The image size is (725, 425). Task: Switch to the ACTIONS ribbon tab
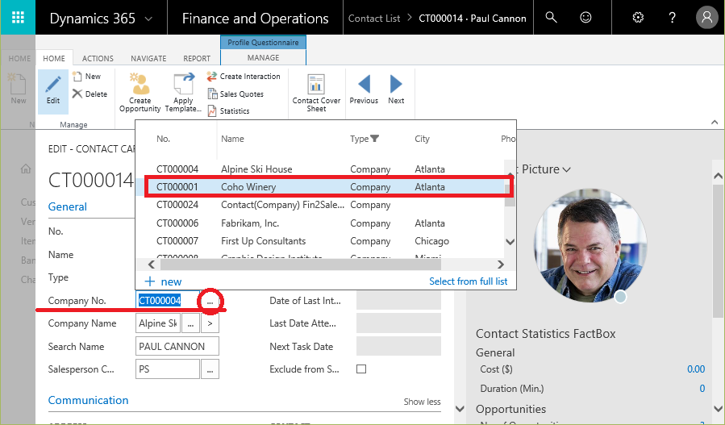(98, 58)
